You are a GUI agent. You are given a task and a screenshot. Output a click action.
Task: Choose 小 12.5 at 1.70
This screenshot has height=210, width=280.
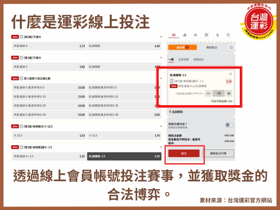[x=124, y=136]
